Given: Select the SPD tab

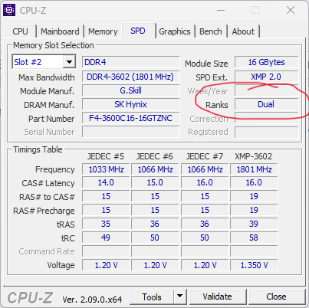Looking at the screenshot, I should coord(138,31).
